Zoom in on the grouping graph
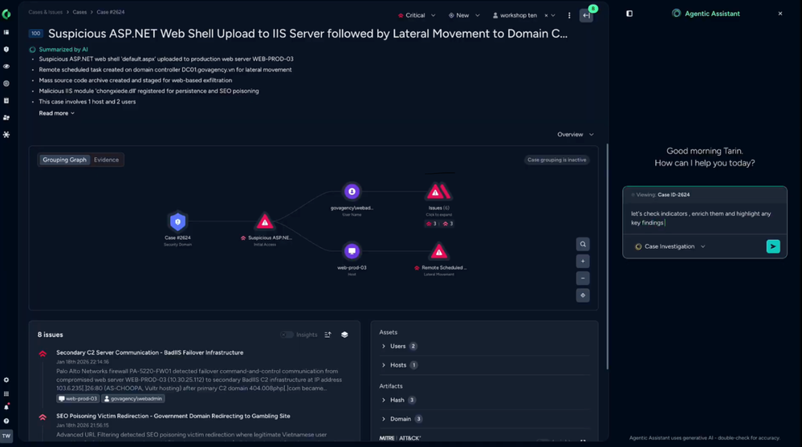The height and width of the screenshot is (447, 802). coord(583,262)
